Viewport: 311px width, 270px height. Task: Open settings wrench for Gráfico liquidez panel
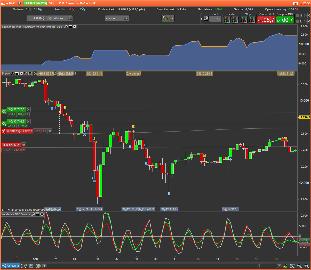coord(66,27)
